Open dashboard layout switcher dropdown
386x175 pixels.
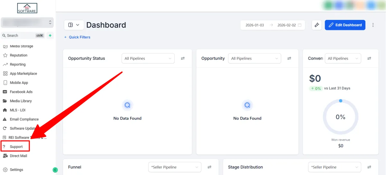coord(74,25)
